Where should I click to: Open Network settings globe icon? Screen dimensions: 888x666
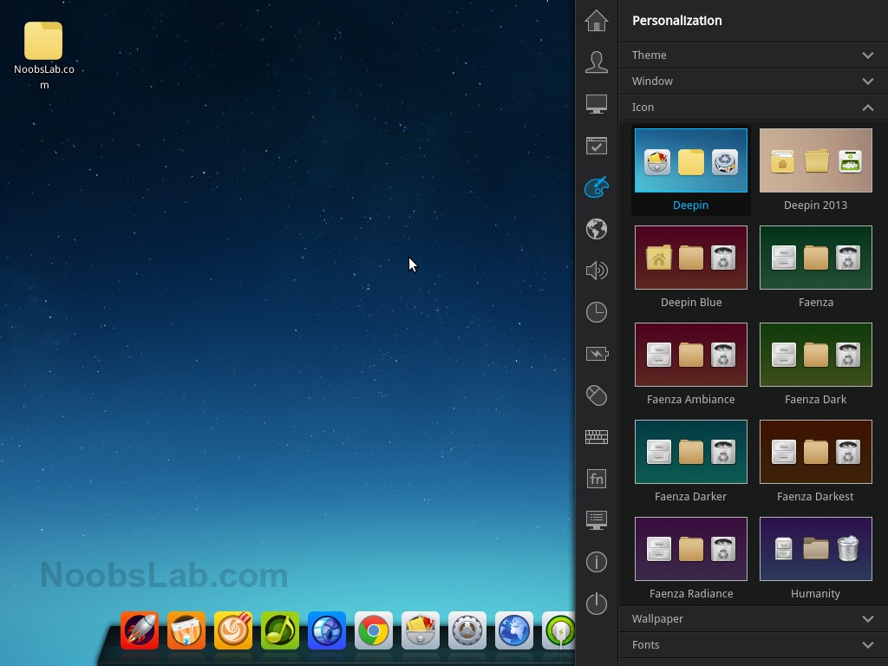[x=597, y=229]
